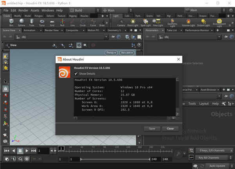Image resolution: width=235 pixels, height=169 pixels.
Task: Jump to the last frame
Action: [34, 151]
